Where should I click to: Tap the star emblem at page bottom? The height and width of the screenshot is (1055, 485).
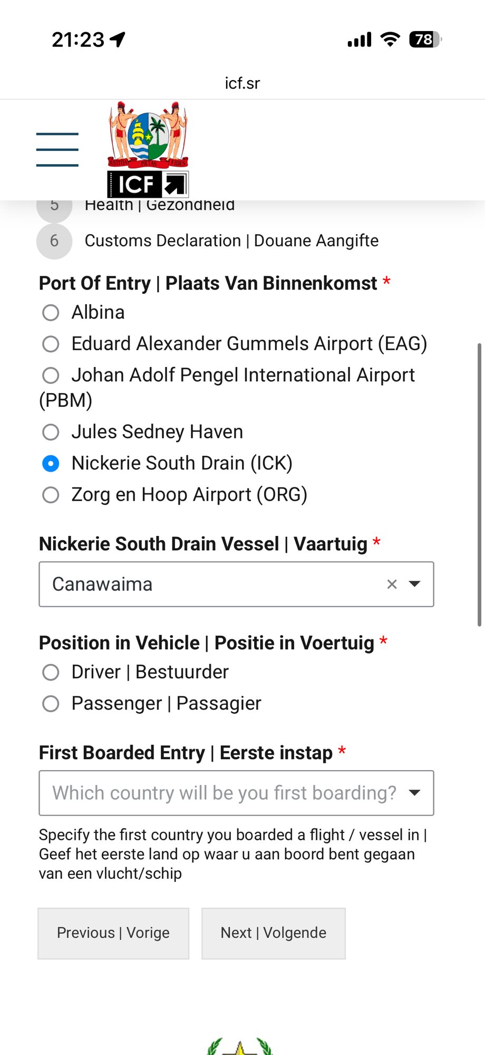(240, 1047)
